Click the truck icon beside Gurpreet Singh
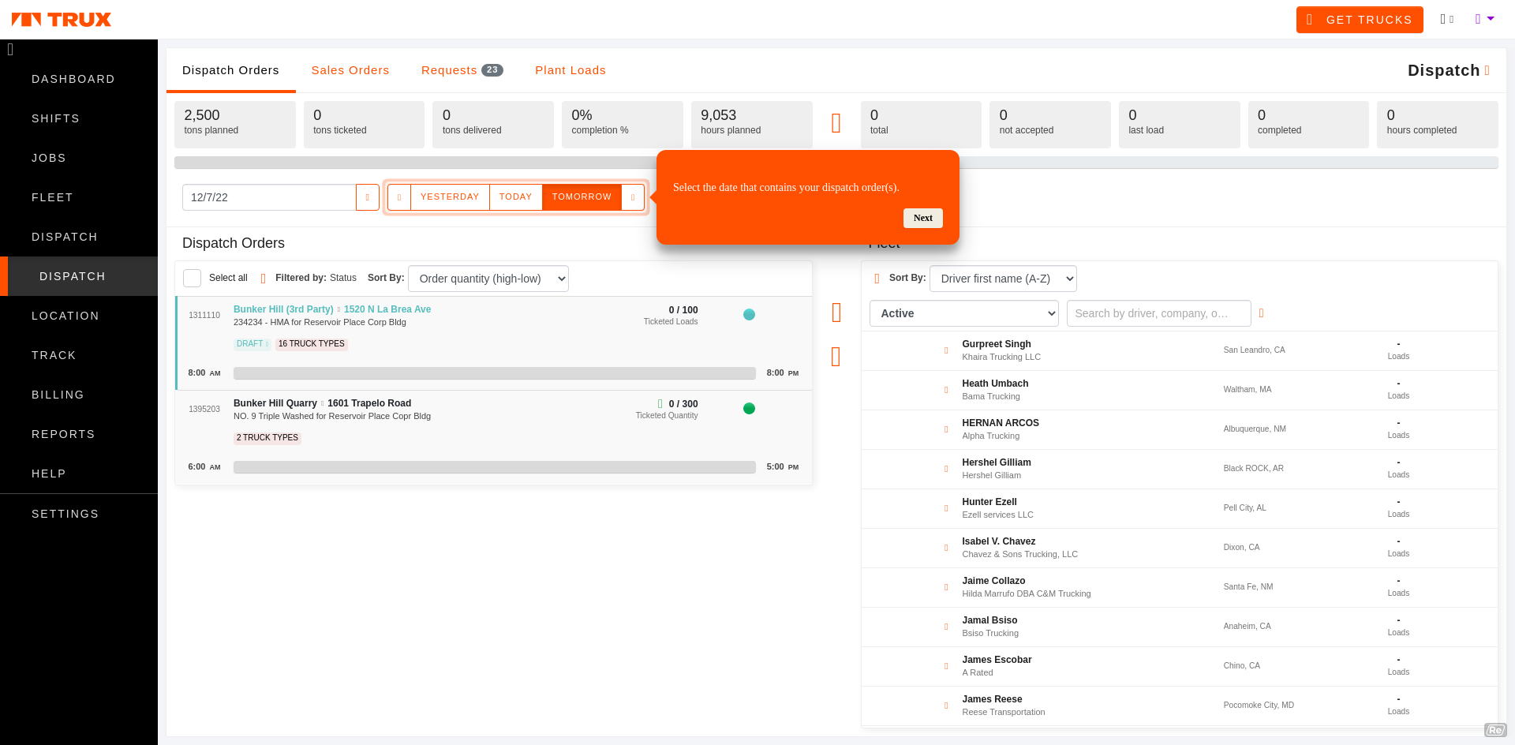 pos(946,350)
